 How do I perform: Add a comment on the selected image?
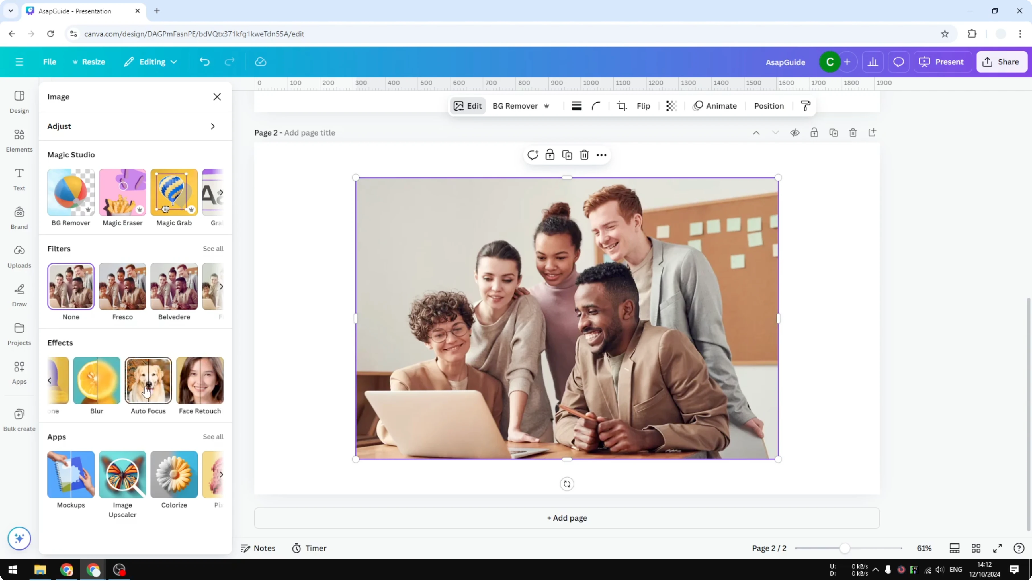pyautogui.click(x=533, y=155)
